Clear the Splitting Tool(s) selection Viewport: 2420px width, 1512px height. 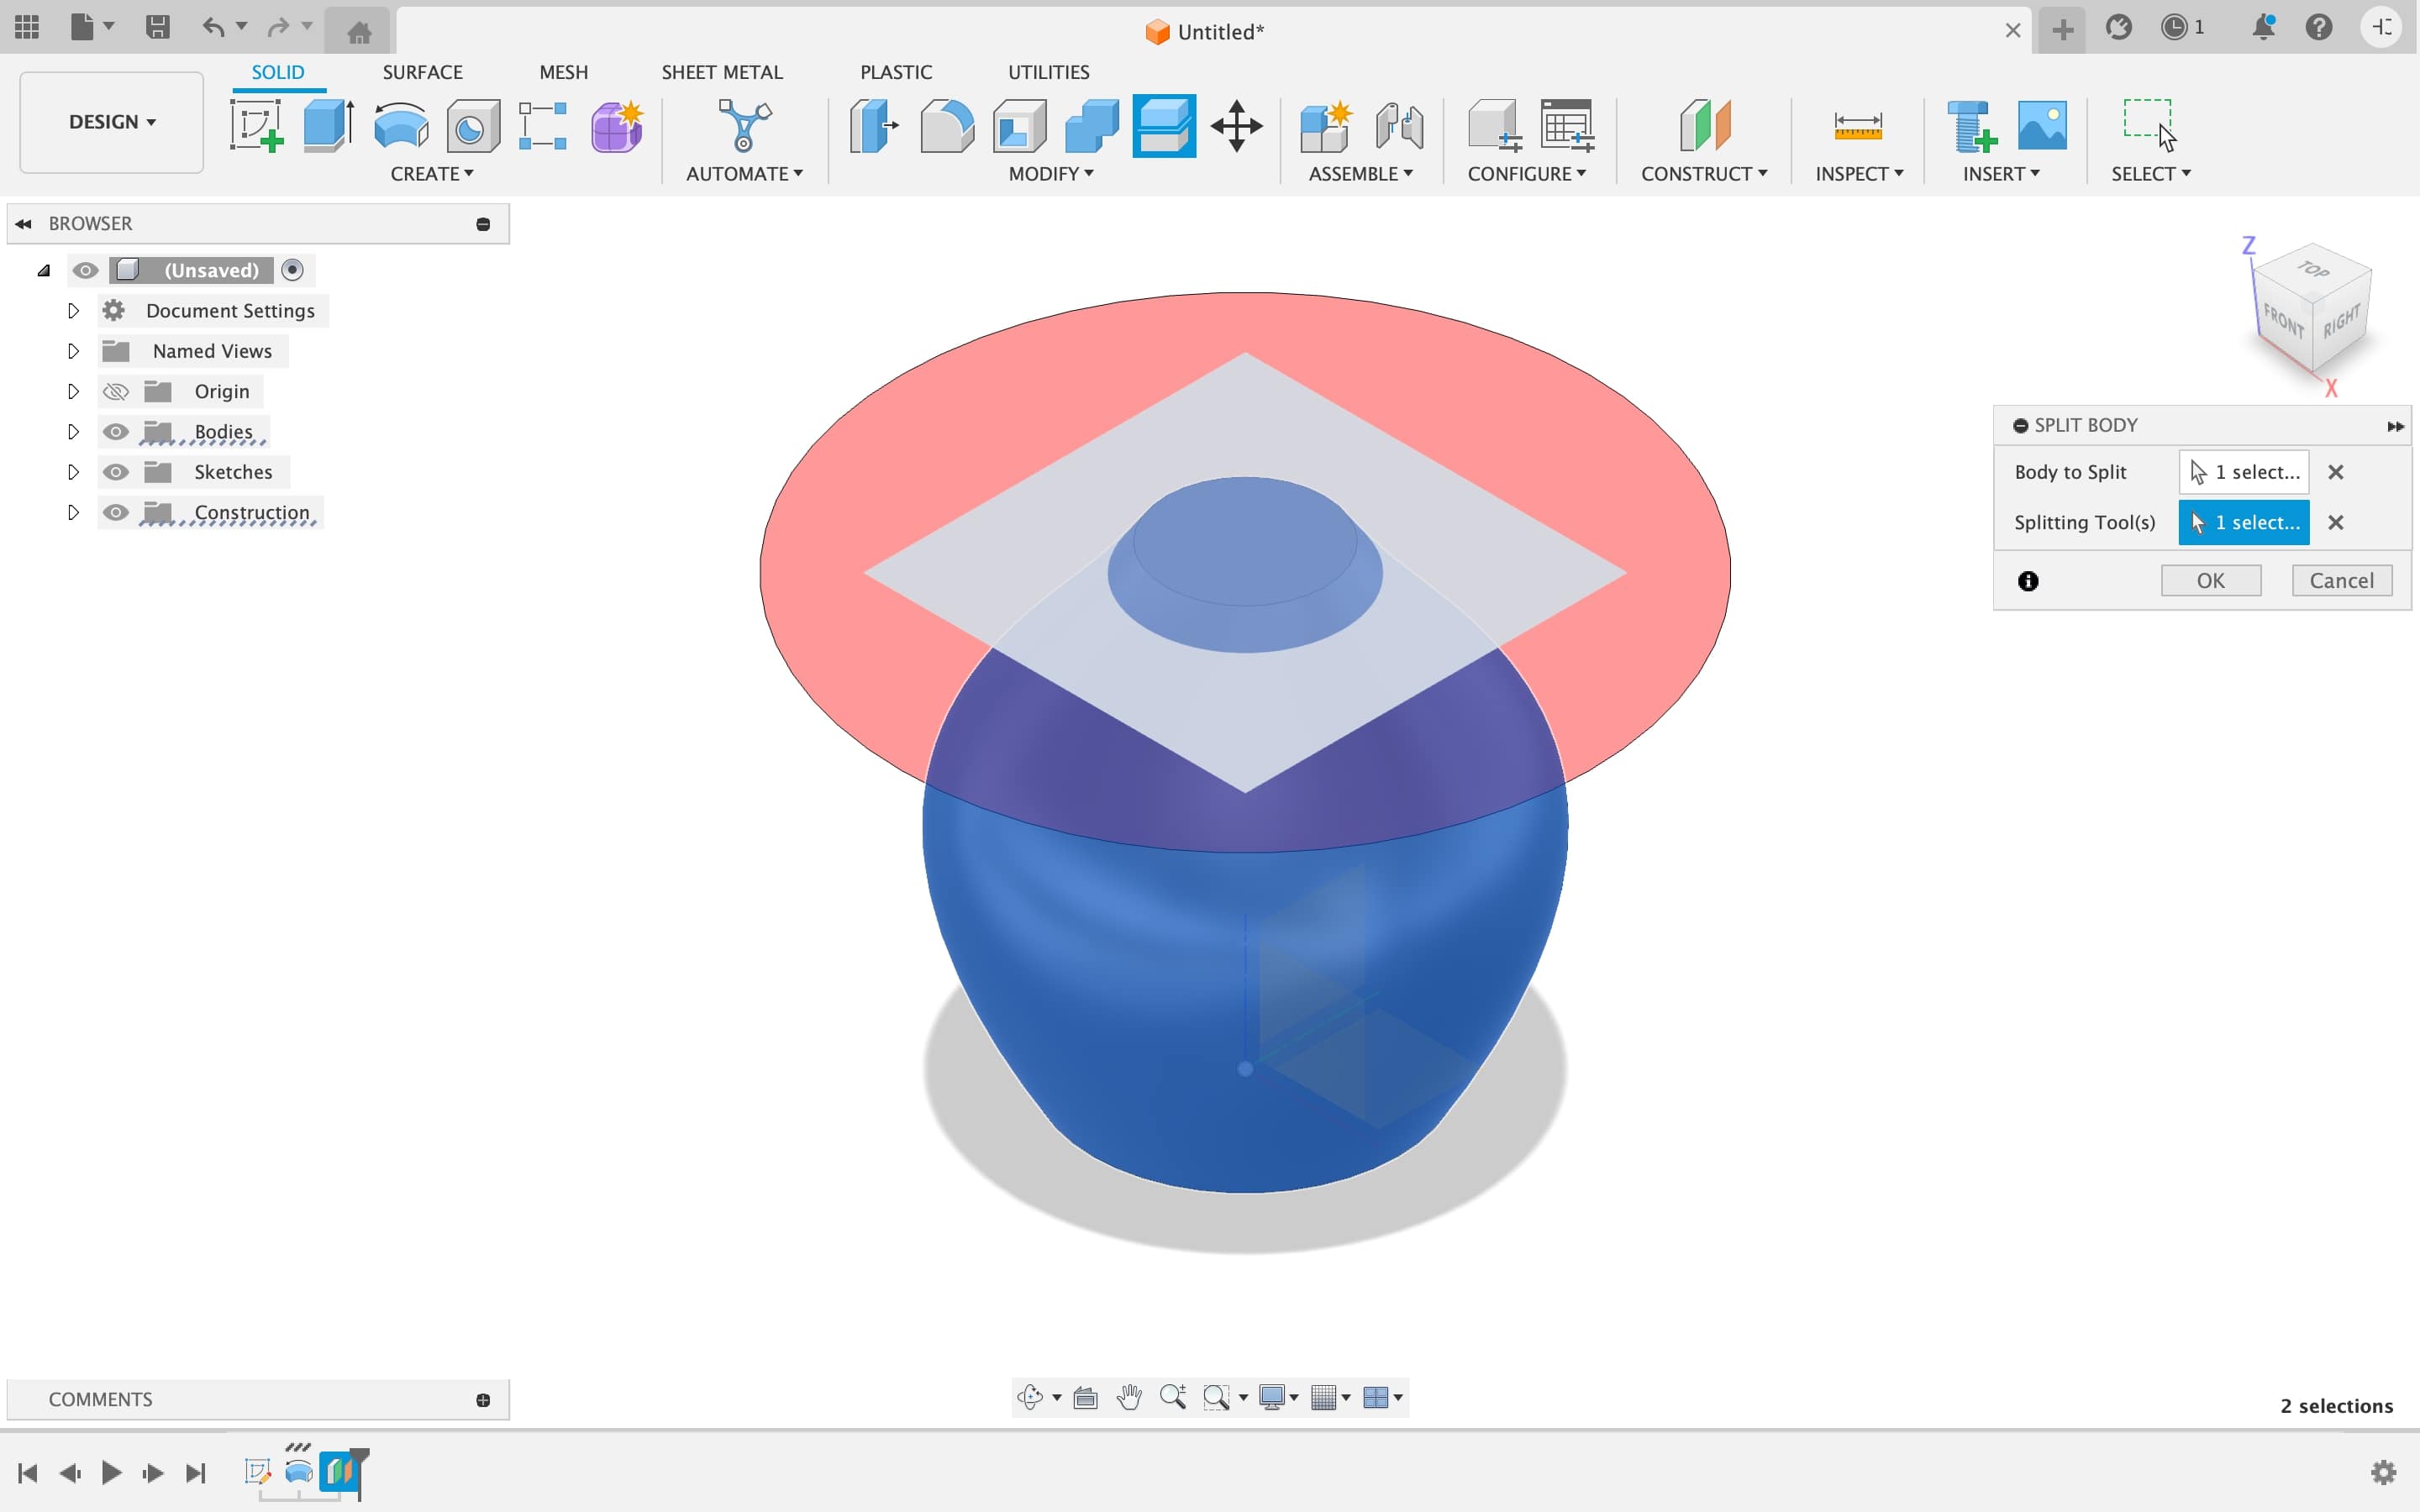click(x=2336, y=522)
